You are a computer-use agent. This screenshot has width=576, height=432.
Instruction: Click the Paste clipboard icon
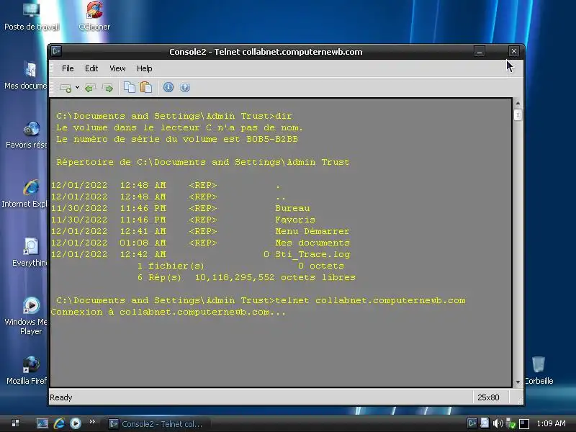[146, 87]
